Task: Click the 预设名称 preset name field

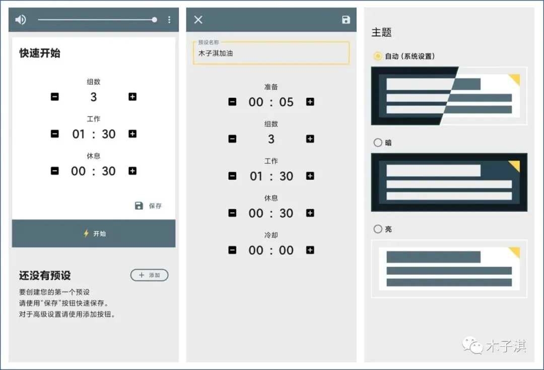Action: point(271,53)
